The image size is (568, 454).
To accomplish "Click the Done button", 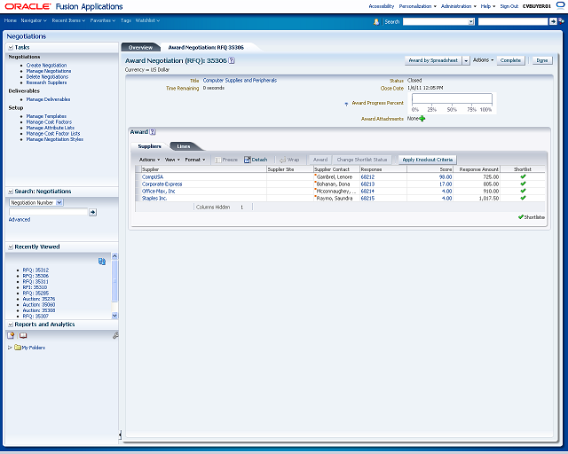I will (x=542, y=60).
